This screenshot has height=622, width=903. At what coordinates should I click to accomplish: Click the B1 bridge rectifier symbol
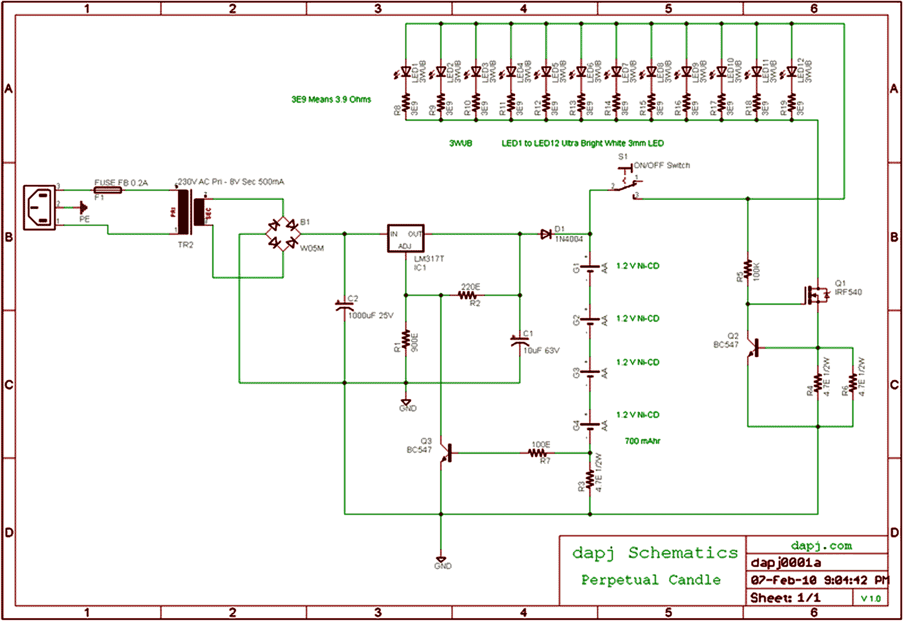pos(283,234)
